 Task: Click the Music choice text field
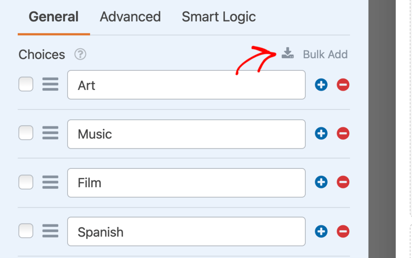coord(186,134)
